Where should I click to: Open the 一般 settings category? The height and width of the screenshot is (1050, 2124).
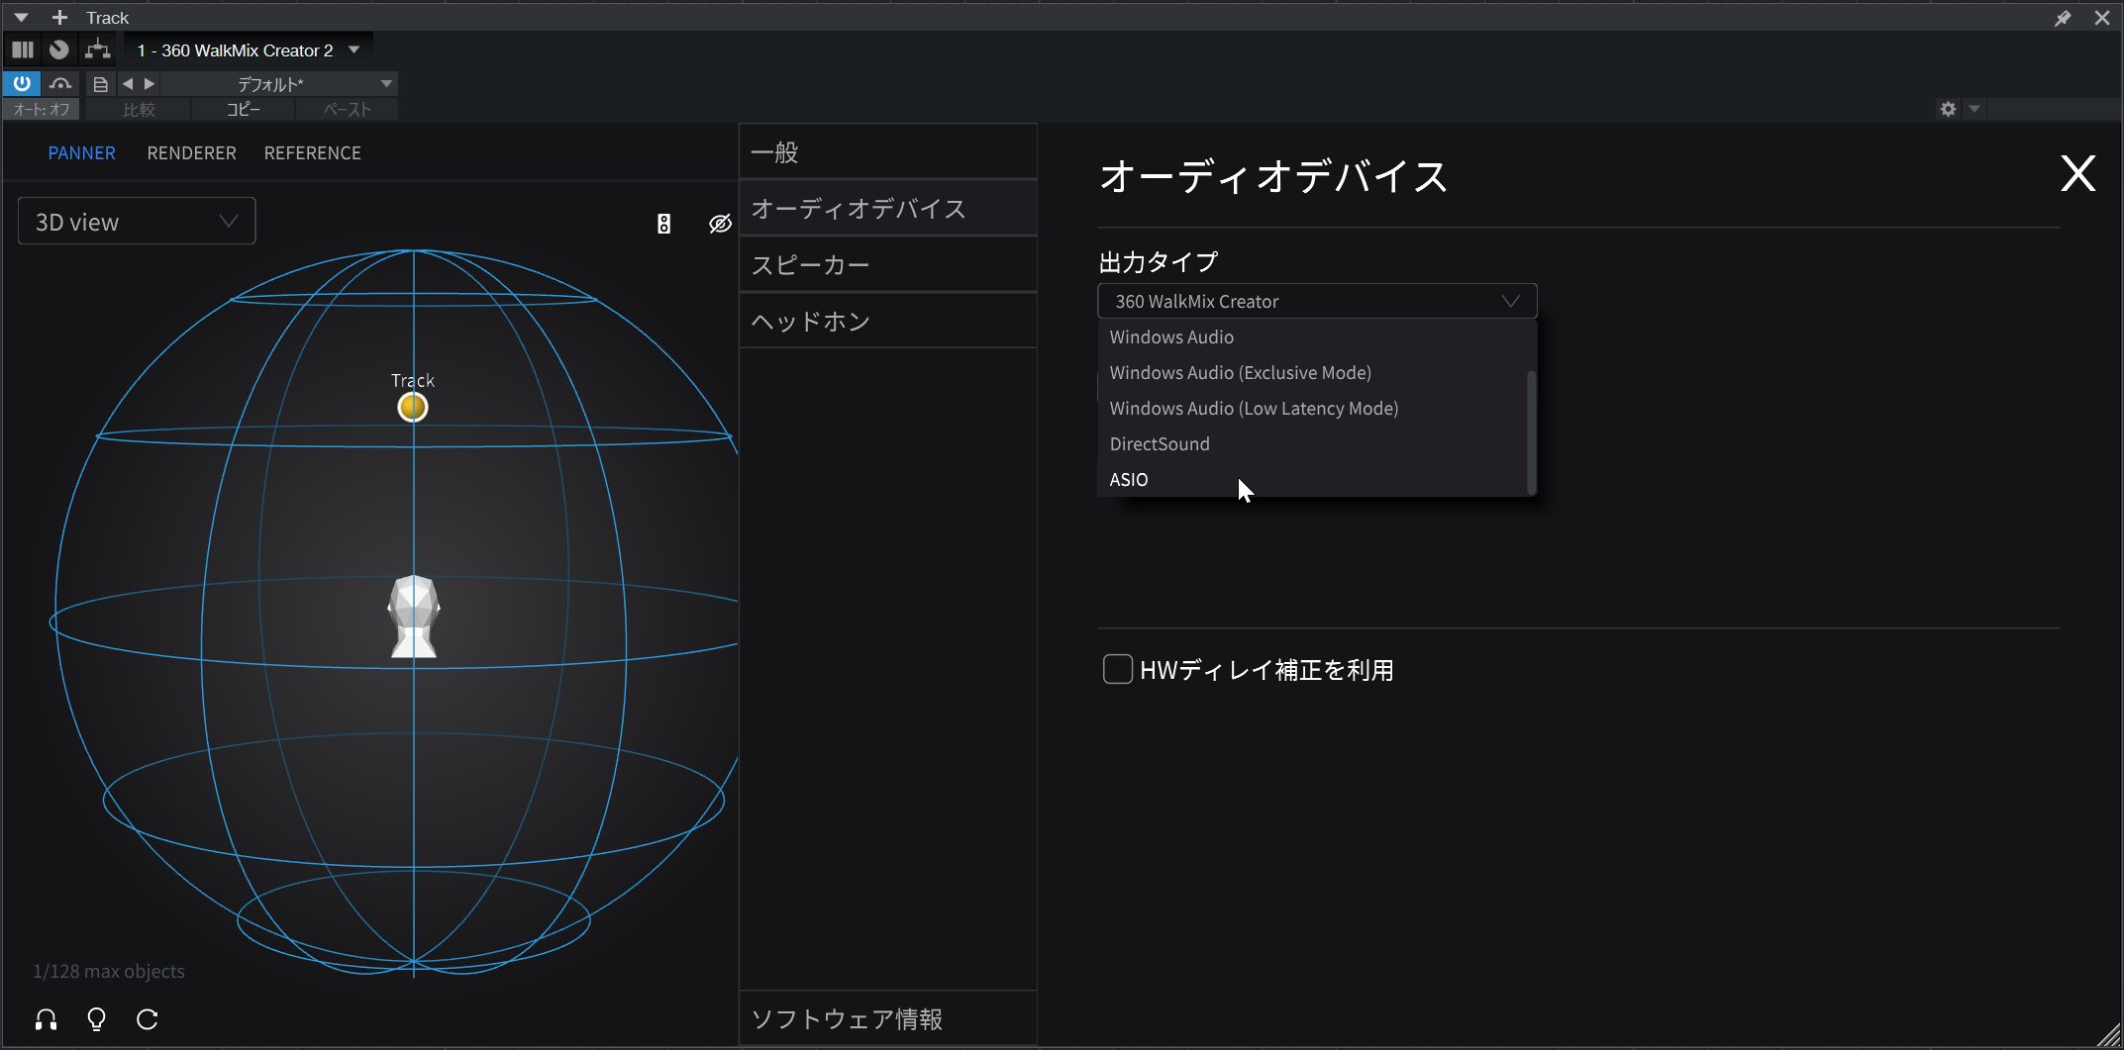click(x=888, y=152)
